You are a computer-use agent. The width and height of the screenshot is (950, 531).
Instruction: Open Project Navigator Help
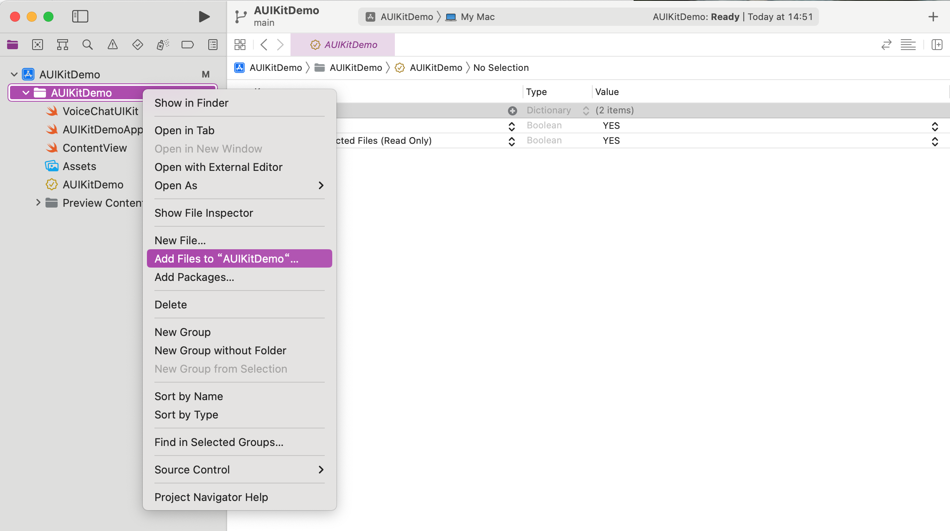240,497
